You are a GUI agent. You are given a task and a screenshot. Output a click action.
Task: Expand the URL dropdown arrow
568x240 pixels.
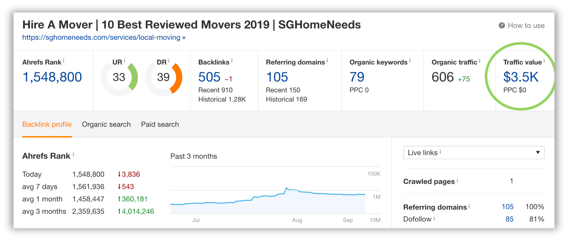(x=184, y=38)
